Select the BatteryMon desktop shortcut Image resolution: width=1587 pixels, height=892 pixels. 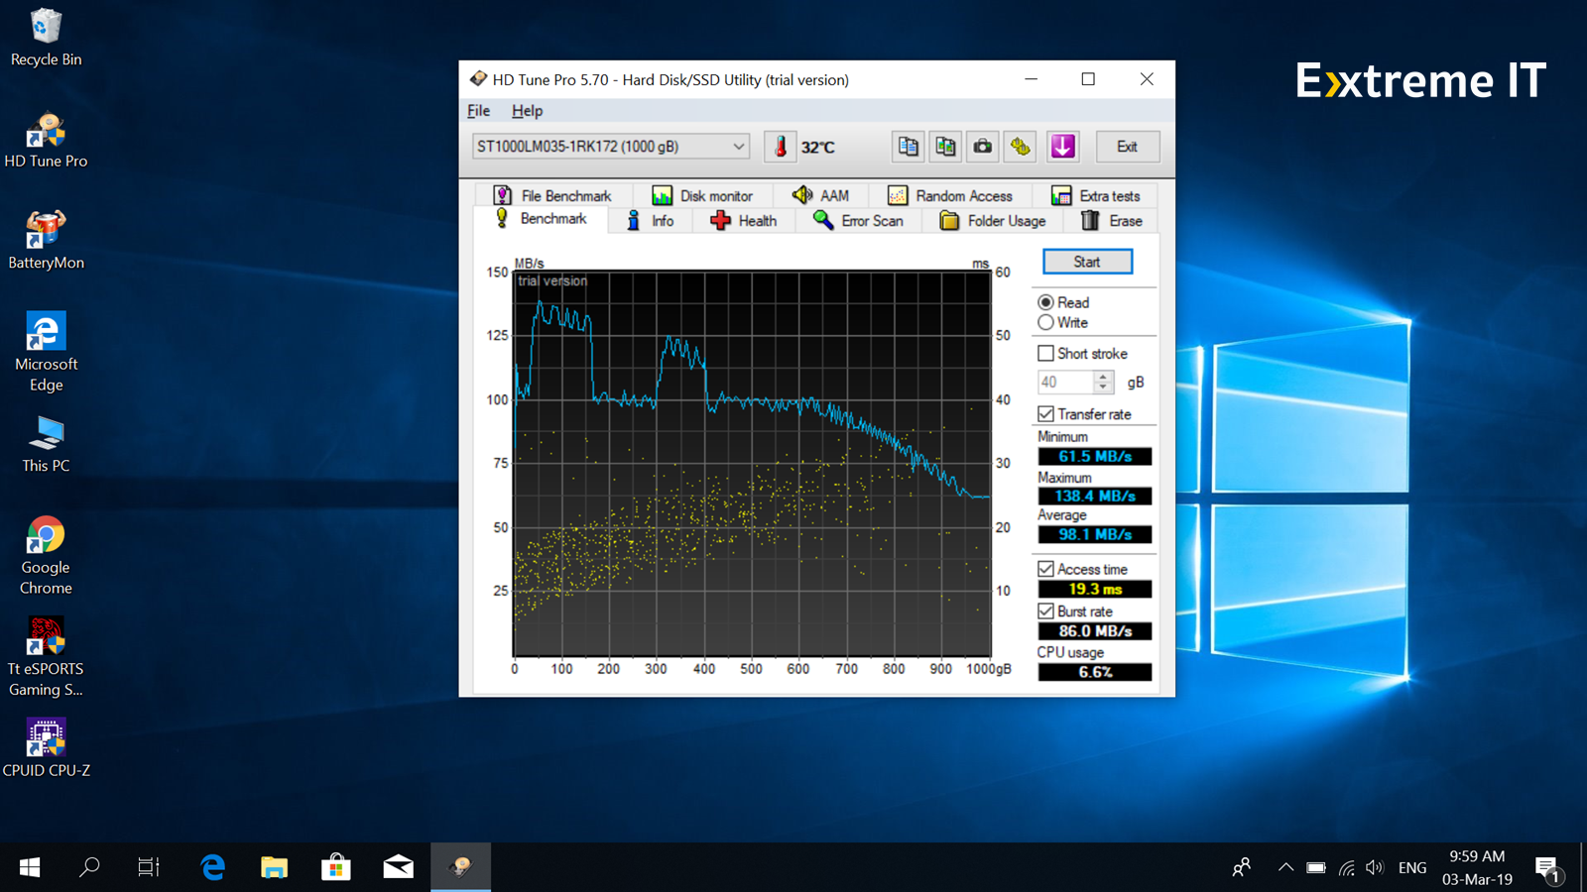click(46, 241)
